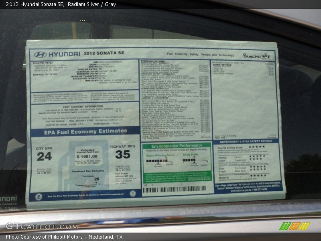Click the 'PART CONTENT INFORMATION' heading
Image resolution: width=321 pixels, height=241 pixels.
tap(83, 106)
